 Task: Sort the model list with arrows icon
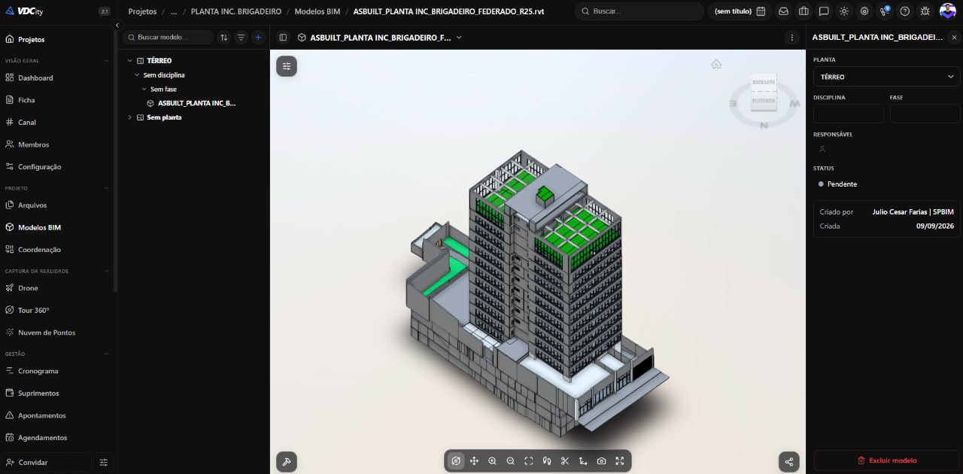[224, 37]
